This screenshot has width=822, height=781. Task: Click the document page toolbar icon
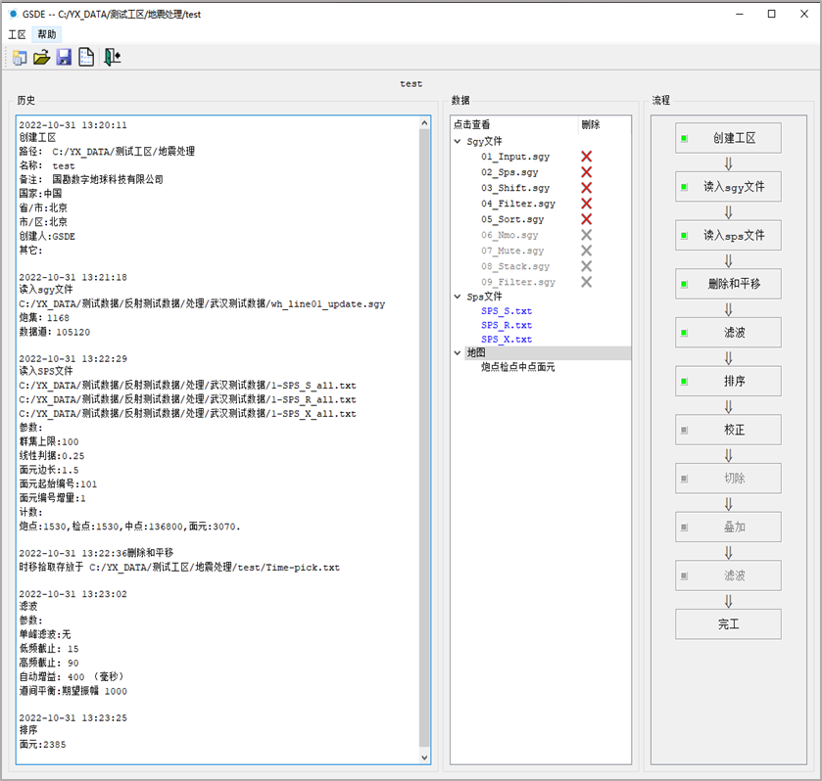[86, 57]
